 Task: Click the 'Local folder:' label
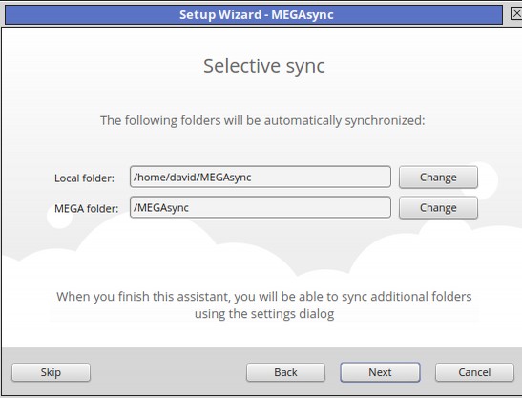coord(84,178)
